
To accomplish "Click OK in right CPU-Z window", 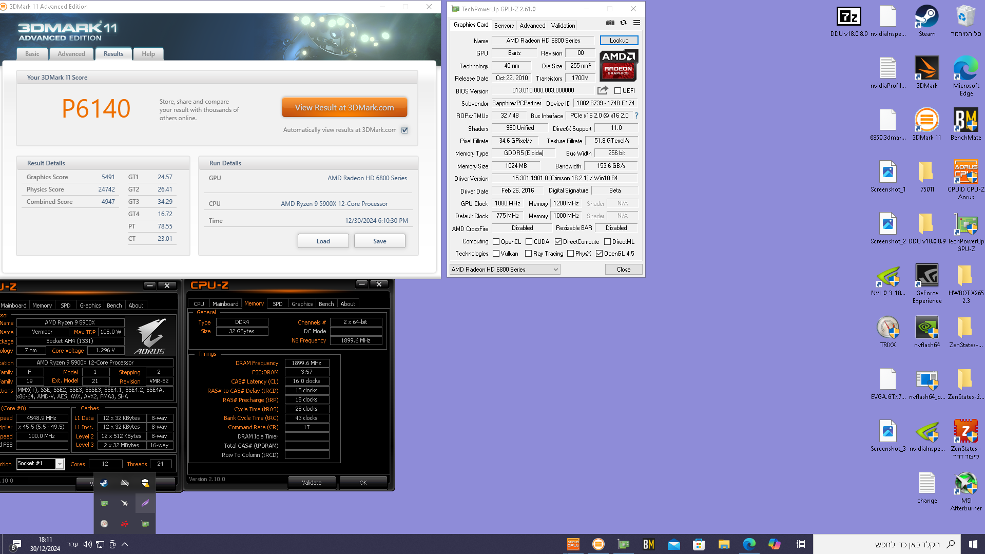I will coord(363,483).
